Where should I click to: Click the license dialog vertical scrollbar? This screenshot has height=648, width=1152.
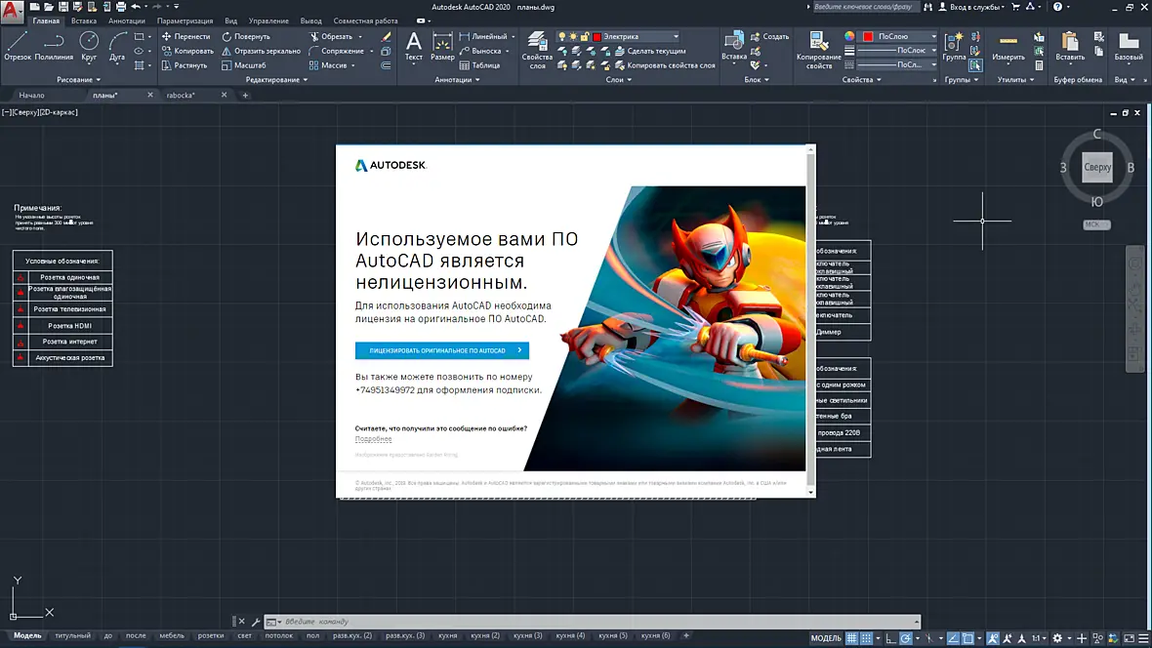(x=811, y=320)
